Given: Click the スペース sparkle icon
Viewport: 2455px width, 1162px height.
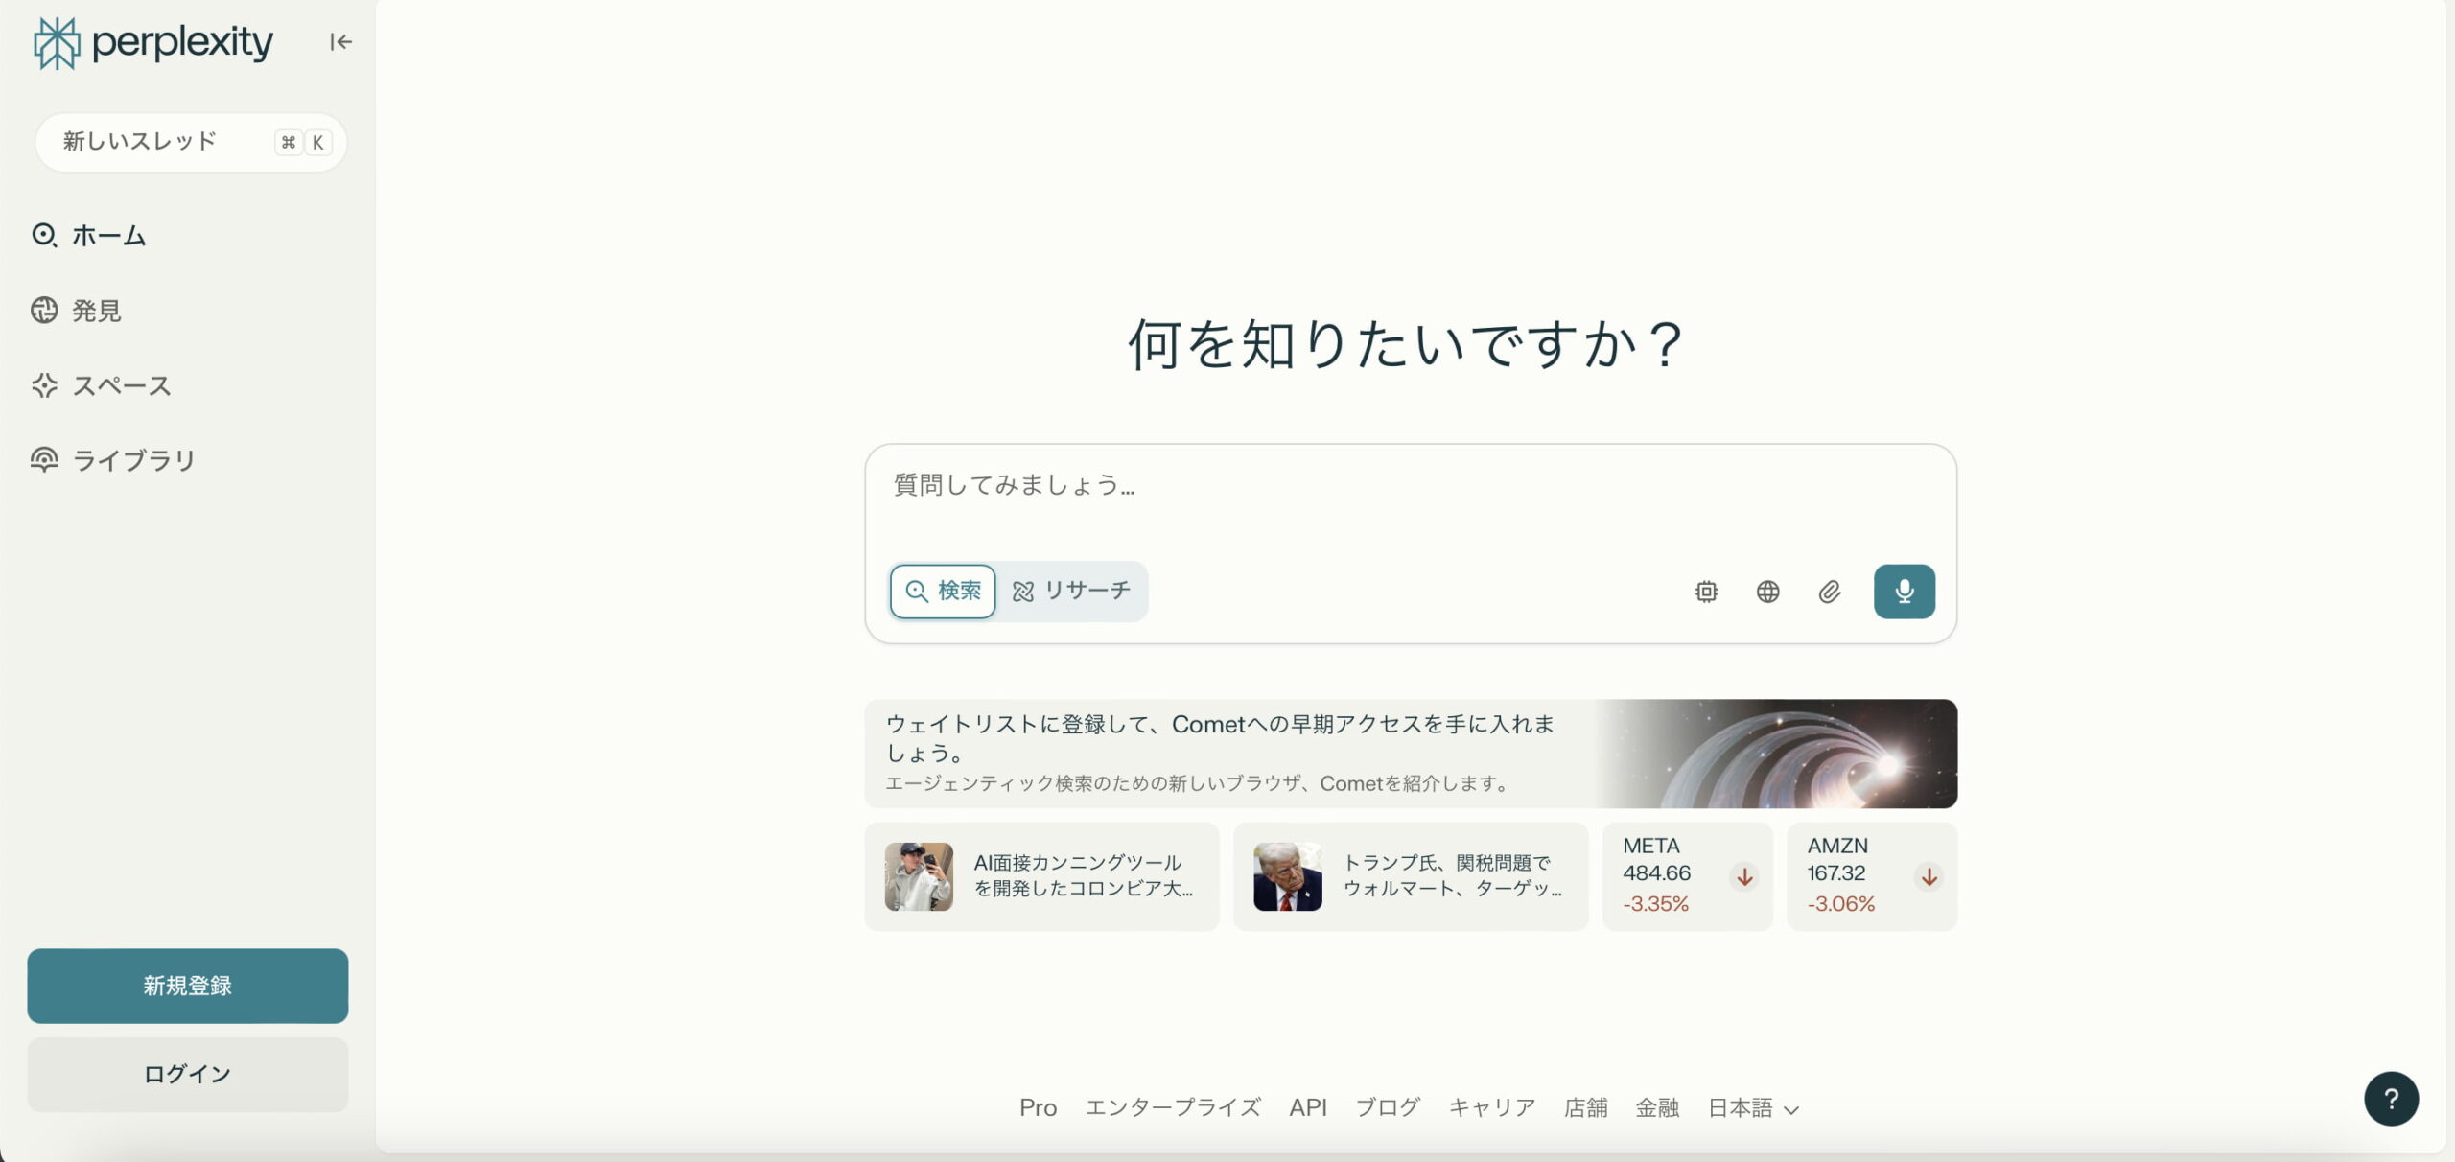Looking at the screenshot, I should (44, 385).
